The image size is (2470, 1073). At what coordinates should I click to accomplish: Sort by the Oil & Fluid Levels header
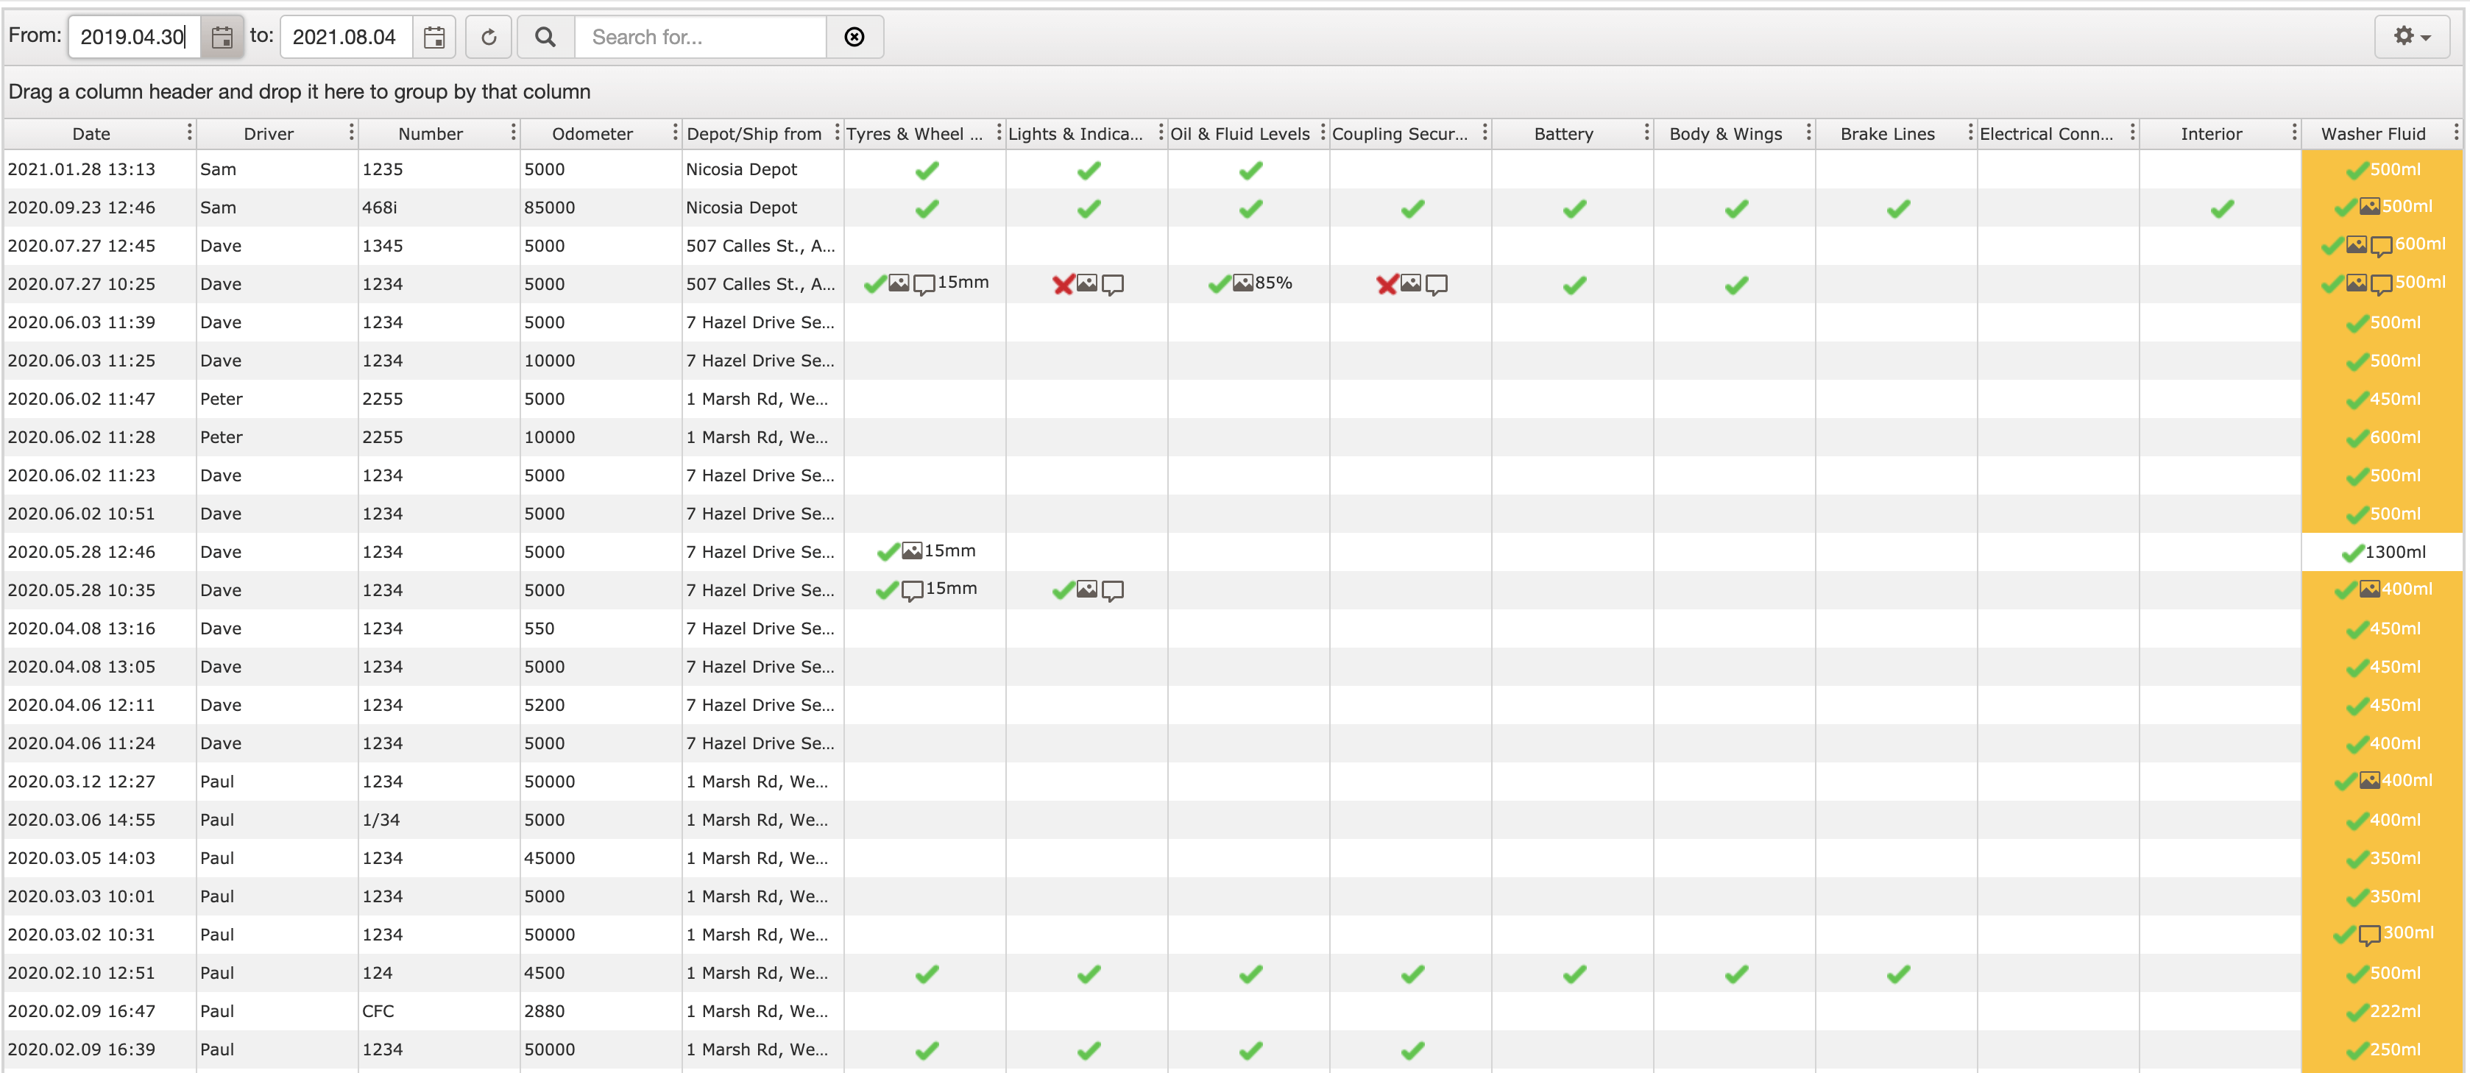tap(1240, 134)
